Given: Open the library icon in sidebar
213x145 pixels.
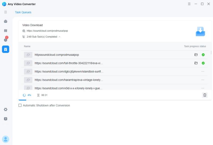Looking at the screenshot, I should click(x=6, y=31).
